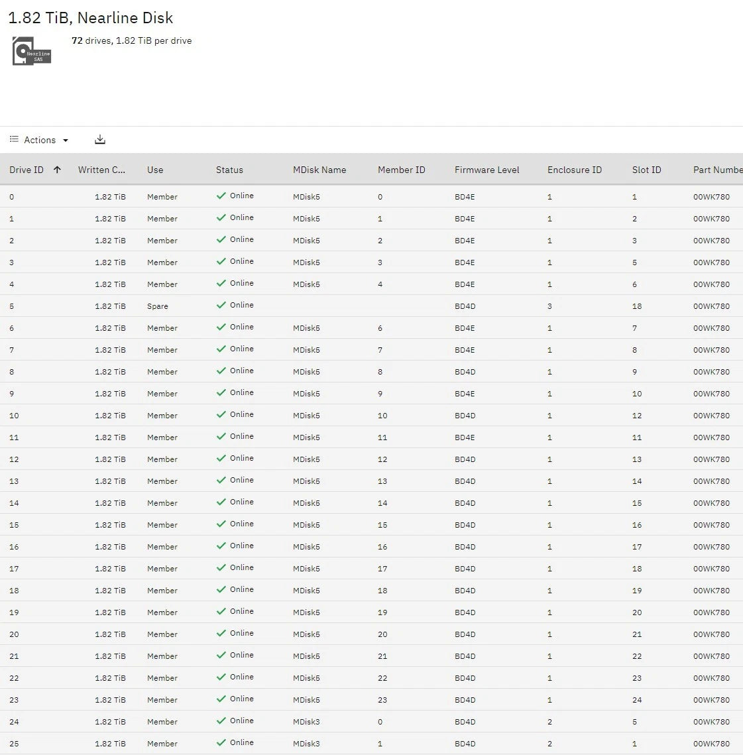Click 72 drives summary text
The width and height of the screenshot is (743, 755).
131,41
